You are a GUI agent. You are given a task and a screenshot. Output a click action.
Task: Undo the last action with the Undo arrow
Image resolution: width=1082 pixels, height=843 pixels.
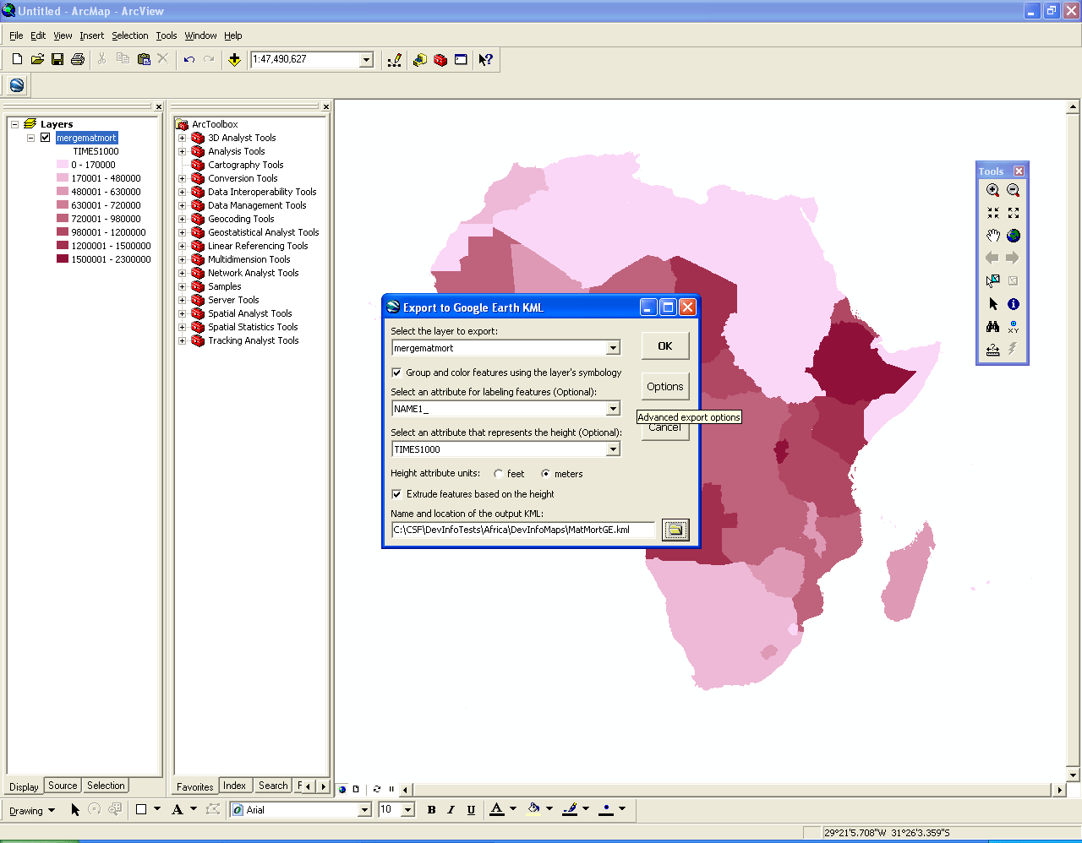pyautogui.click(x=189, y=59)
